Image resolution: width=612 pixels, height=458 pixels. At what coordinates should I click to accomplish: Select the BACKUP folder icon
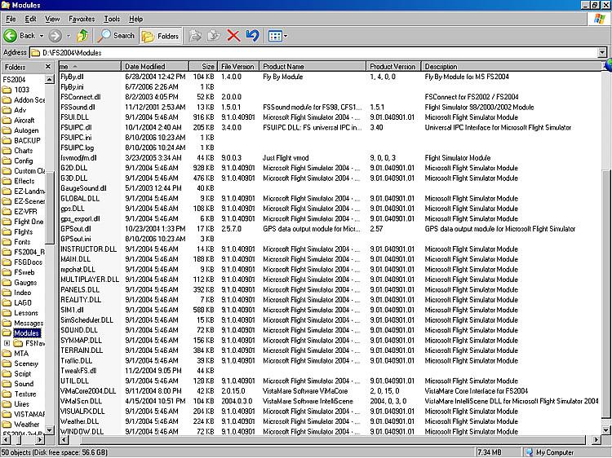coord(7,140)
